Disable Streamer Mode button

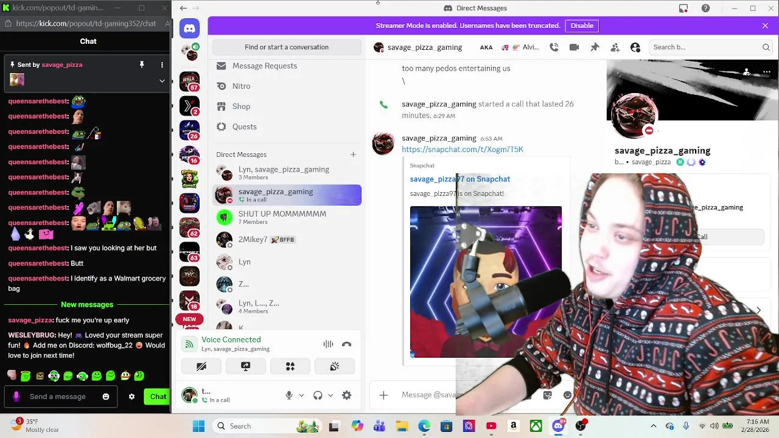pyautogui.click(x=582, y=26)
